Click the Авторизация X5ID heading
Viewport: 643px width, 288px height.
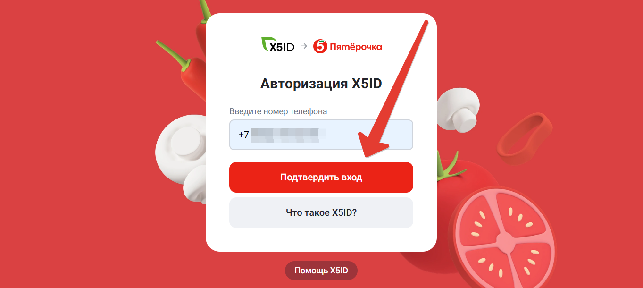point(321,84)
